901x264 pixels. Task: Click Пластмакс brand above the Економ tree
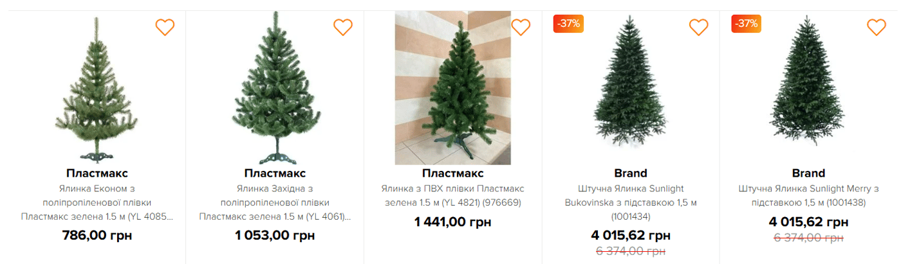[x=97, y=173]
